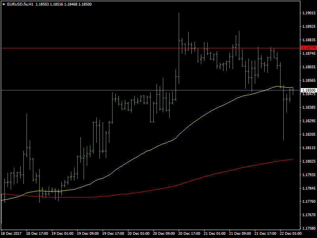Click price scale value 1.18115
The image size is (317, 238).
[x=309, y=148]
